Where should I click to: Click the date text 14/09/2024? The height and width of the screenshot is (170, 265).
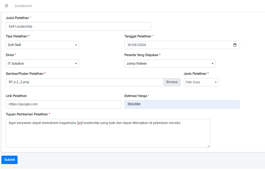[137, 45]
